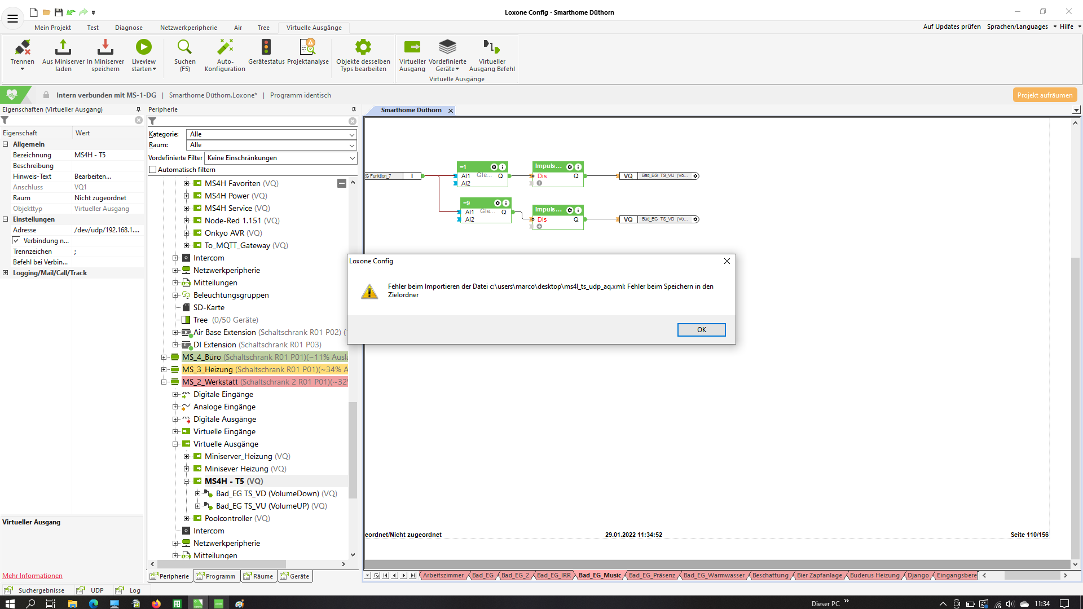Open the Netzwerkperipherie ribbon tab
Screen dimensions: 1083x609
pyautogui.click(x=188, y=28)
